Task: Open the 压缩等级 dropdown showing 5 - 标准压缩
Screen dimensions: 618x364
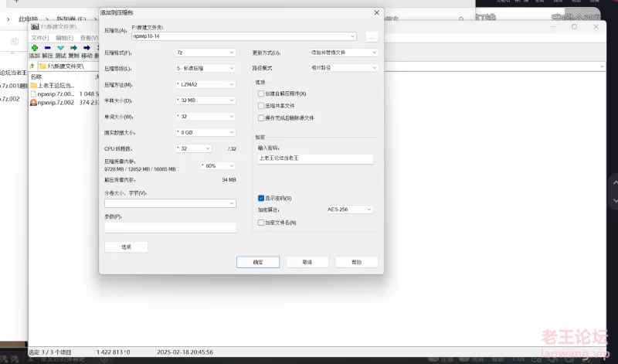Action: (205, 68)
